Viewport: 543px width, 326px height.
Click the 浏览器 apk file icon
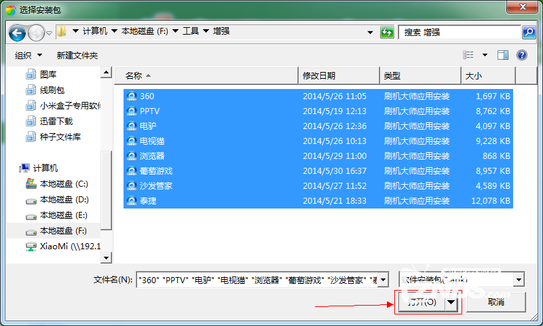point(132,156)
